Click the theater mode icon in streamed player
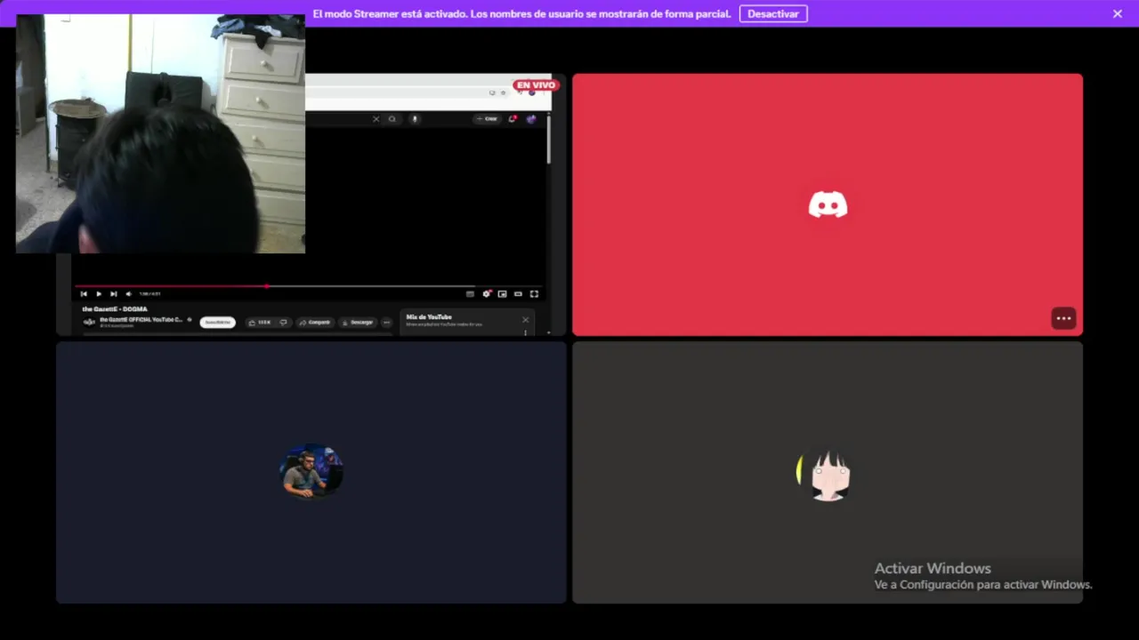This screenshot has width=1139, height=640. tap(518, 293)
